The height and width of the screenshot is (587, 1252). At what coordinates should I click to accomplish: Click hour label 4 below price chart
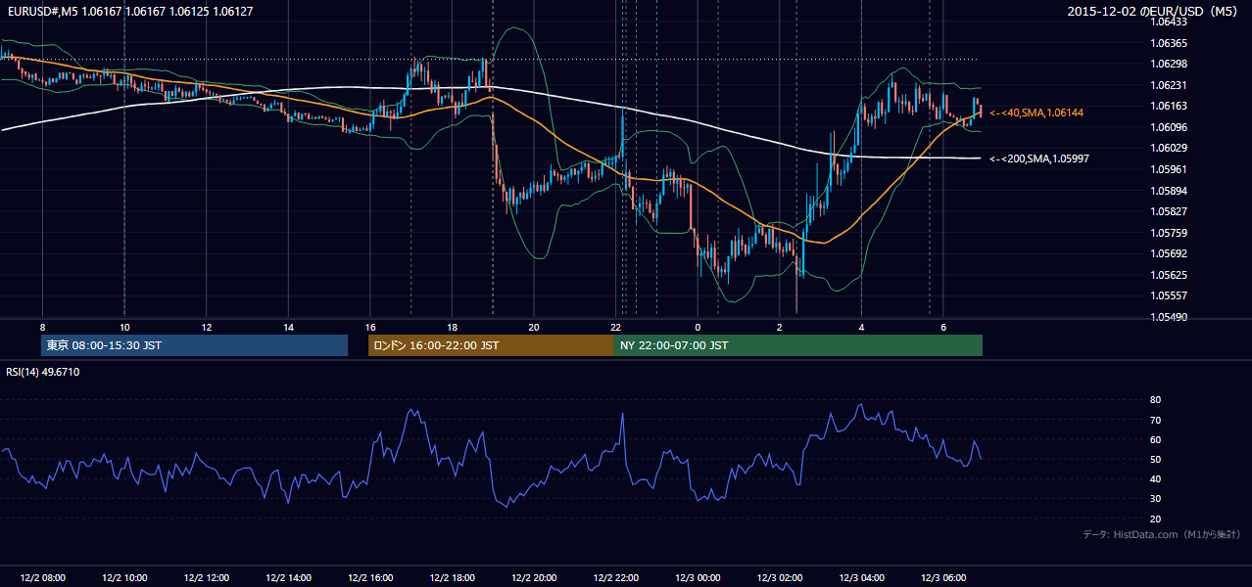(861, 327)
